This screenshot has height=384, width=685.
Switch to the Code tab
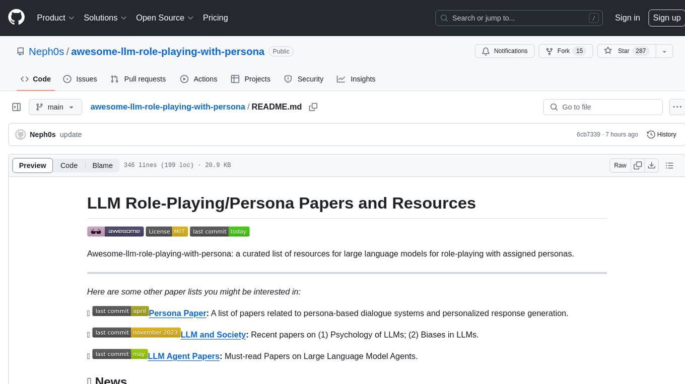pos(35,79)
